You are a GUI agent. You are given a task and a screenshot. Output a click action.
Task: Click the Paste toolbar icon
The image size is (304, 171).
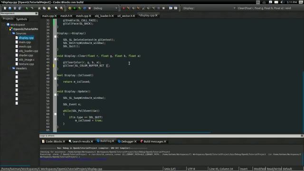click(49, 8)
